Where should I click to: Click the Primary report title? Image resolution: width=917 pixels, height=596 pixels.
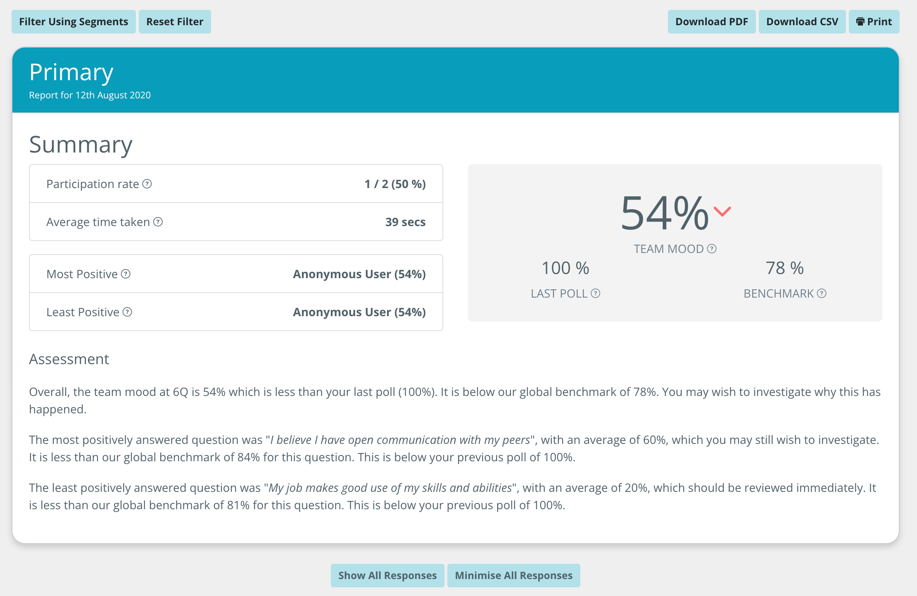(x=71, y=72)
